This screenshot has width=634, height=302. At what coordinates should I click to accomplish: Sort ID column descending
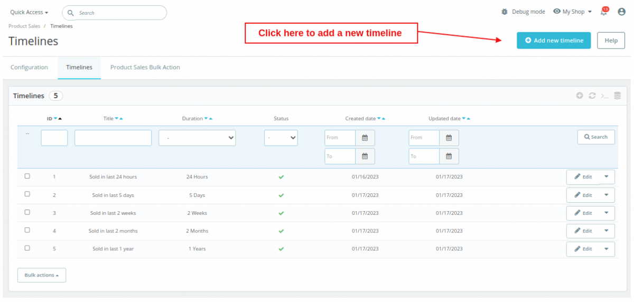coord(55,119)
